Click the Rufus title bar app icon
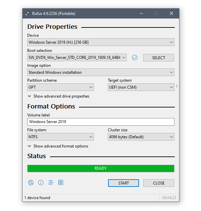 (x=28, y=14)
